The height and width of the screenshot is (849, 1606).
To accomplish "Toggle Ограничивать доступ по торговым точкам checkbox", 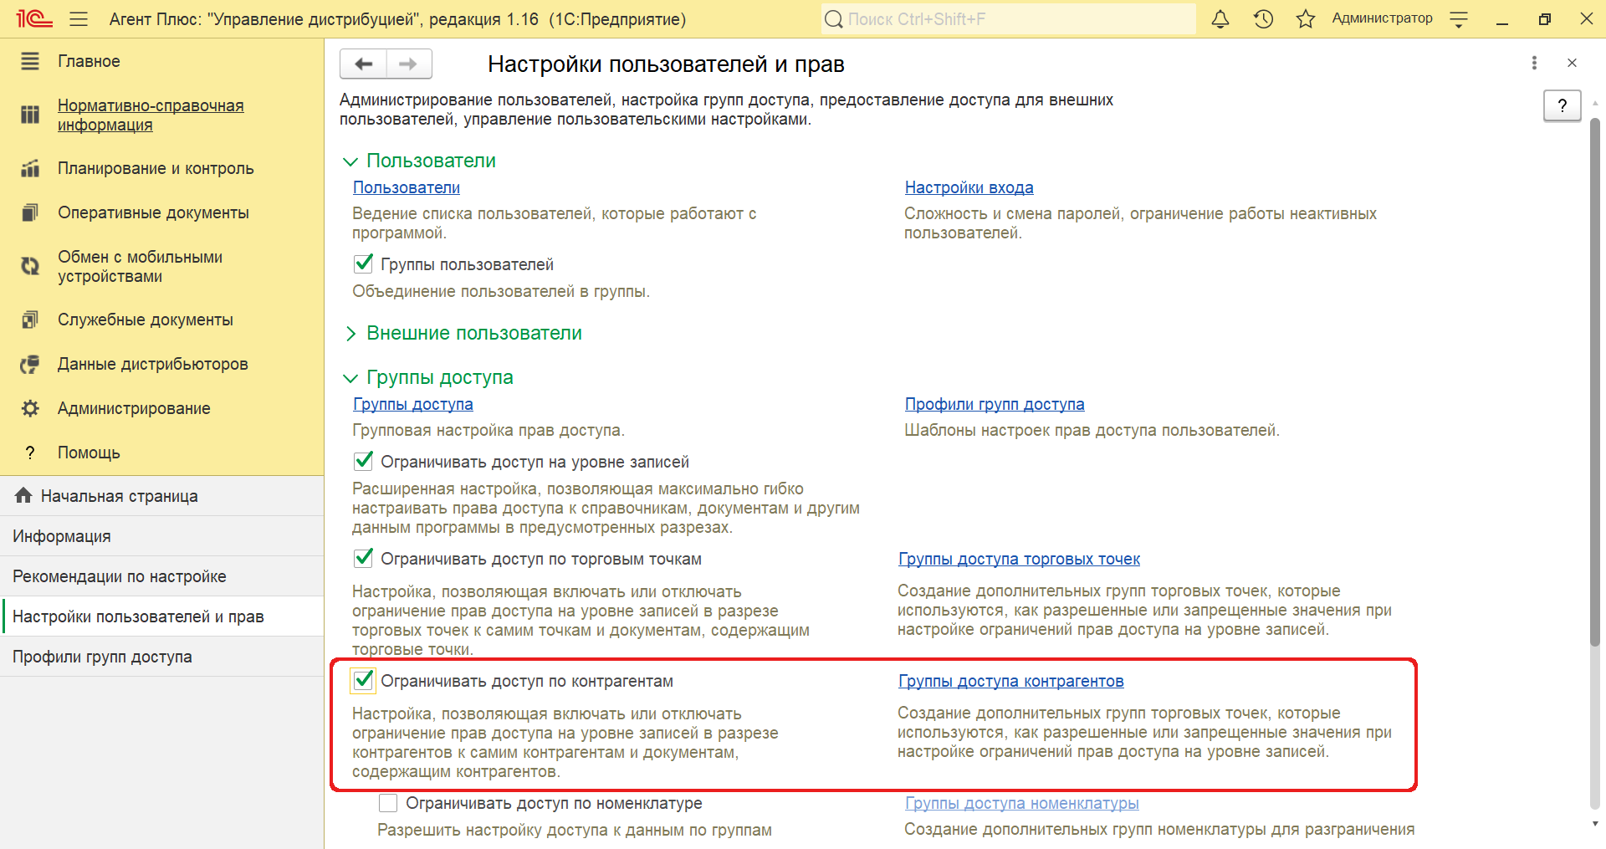I will point(364,558).
